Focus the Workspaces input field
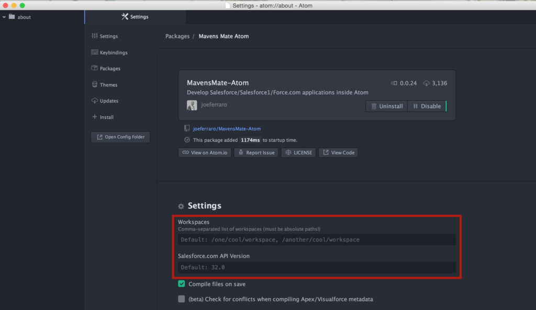 317,240
